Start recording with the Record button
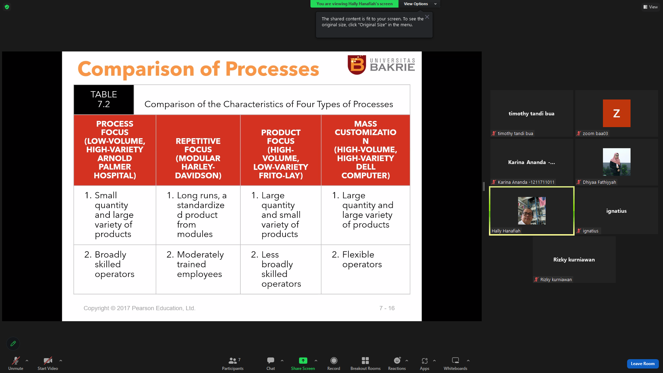The height and width of the screenshot is (373, 663). [334, 363]
